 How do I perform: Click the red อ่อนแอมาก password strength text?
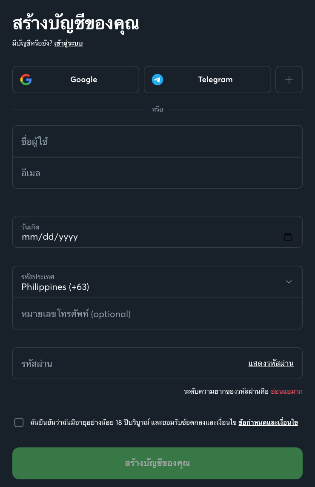(286, 392)
